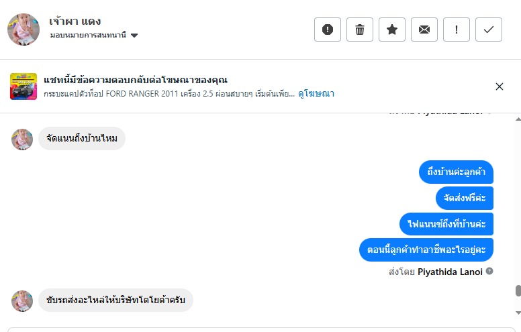This screenshot has height=332, width=521.
Task: Delete conversation with the trash icon
Action: tap(360, 30)
